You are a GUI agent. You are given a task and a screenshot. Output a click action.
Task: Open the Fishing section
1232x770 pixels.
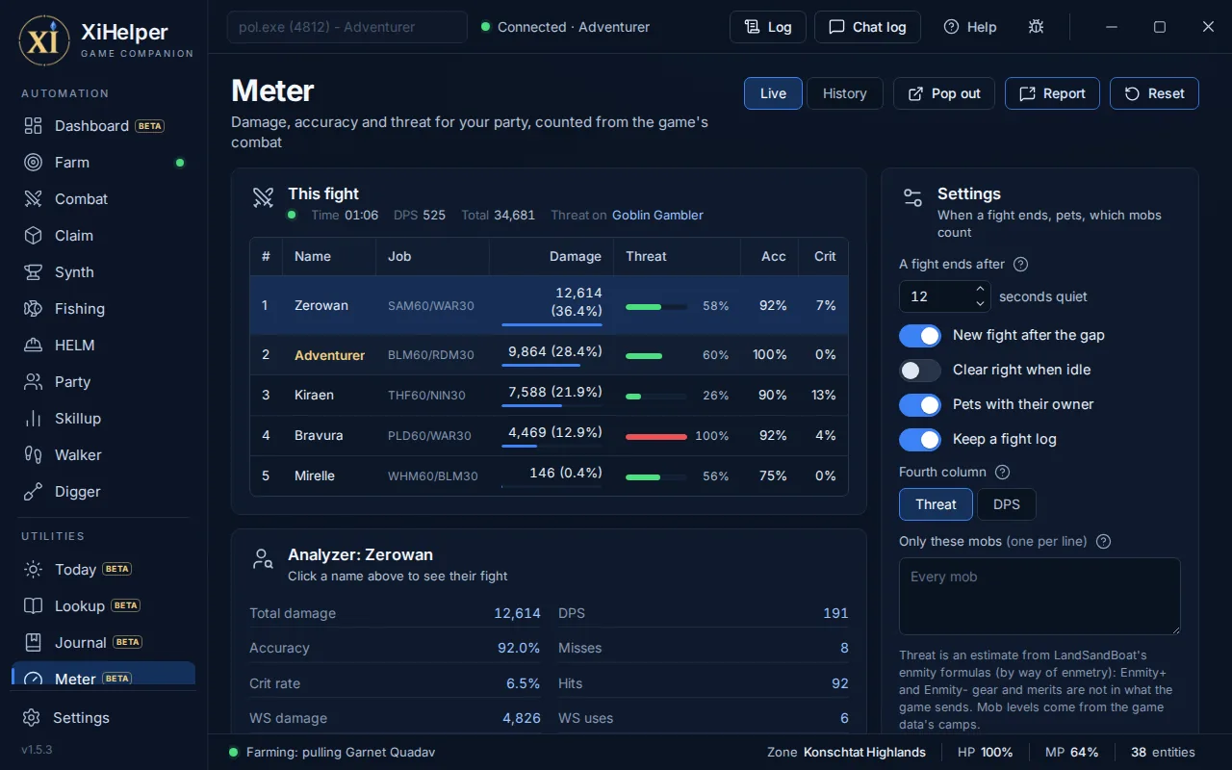(x=103, y=309)
